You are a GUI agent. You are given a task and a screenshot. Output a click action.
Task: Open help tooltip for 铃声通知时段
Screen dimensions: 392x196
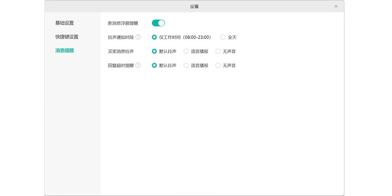tap(138, 37)
